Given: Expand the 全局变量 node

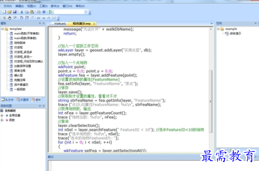Looking at the screenshot, I should 2,116.
